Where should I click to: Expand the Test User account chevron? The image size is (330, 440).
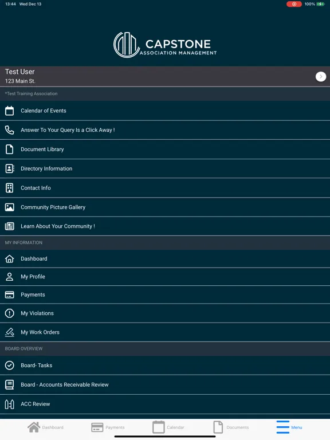pos(321,76)
